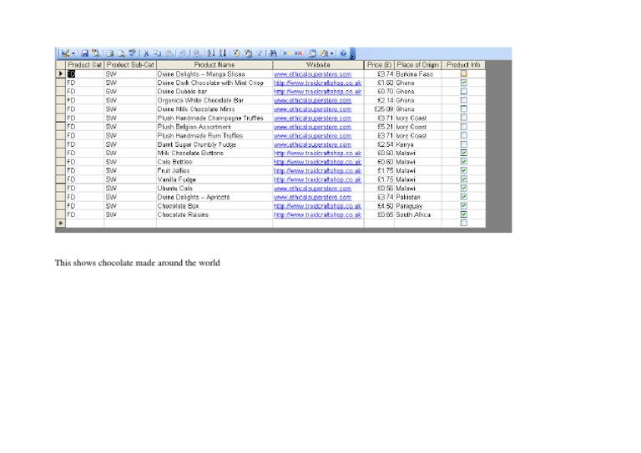Screen dimensions: 641x453
Task: Tick Product Info for Divine Dubble bar
Action: [x=463, y=91]
